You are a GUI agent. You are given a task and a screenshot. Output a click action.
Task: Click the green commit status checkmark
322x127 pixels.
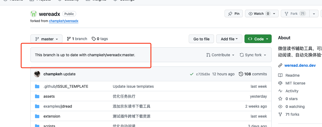tap(192, 74)
